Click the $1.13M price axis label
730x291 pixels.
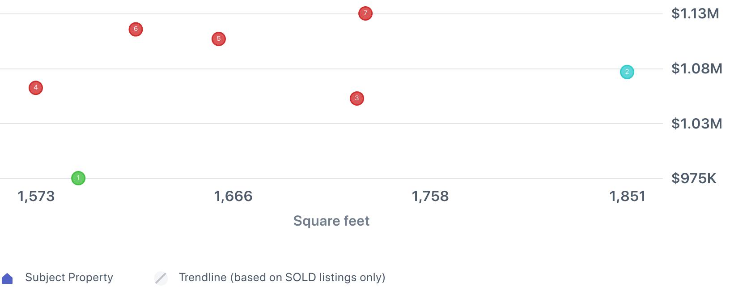click(x=695, y=13)
